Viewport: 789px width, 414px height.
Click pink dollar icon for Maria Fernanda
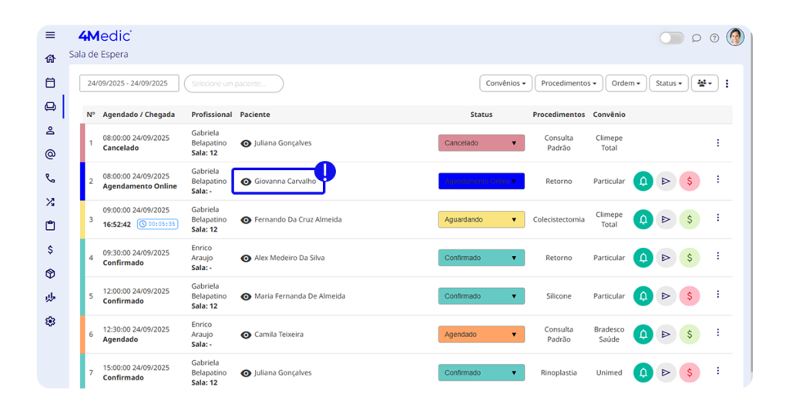pyautogui.click(x=689, y=296)
